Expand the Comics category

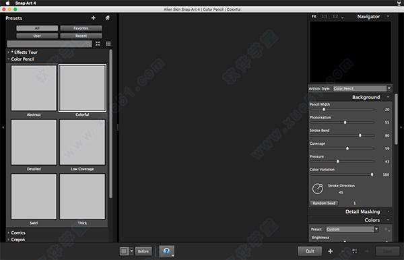[x=9, y=232]
